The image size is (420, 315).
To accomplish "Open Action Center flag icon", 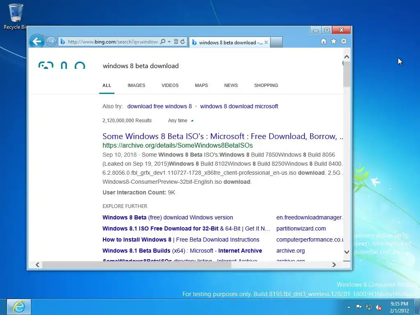I will click(x=358, y=307).
